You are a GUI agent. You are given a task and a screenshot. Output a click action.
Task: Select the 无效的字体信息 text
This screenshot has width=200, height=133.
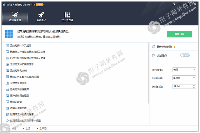[18, 83]
